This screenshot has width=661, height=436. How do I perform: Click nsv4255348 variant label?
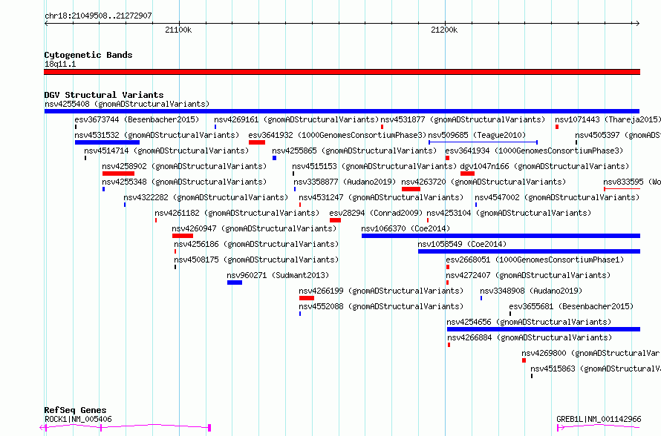(184, 182)
